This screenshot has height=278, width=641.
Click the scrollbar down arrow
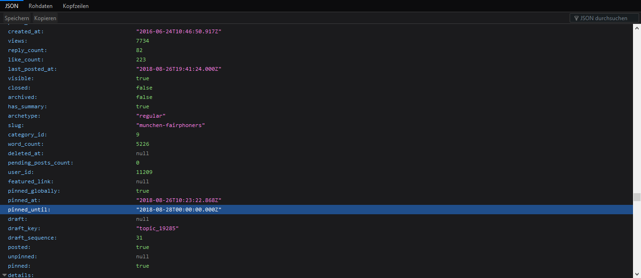(x=637, y=275)
